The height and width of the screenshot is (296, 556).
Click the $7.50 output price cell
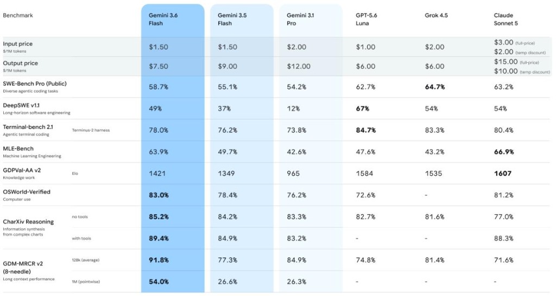tap(158, 66)
